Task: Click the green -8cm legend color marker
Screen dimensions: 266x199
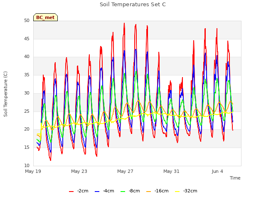Action: [x=123, y=192]
